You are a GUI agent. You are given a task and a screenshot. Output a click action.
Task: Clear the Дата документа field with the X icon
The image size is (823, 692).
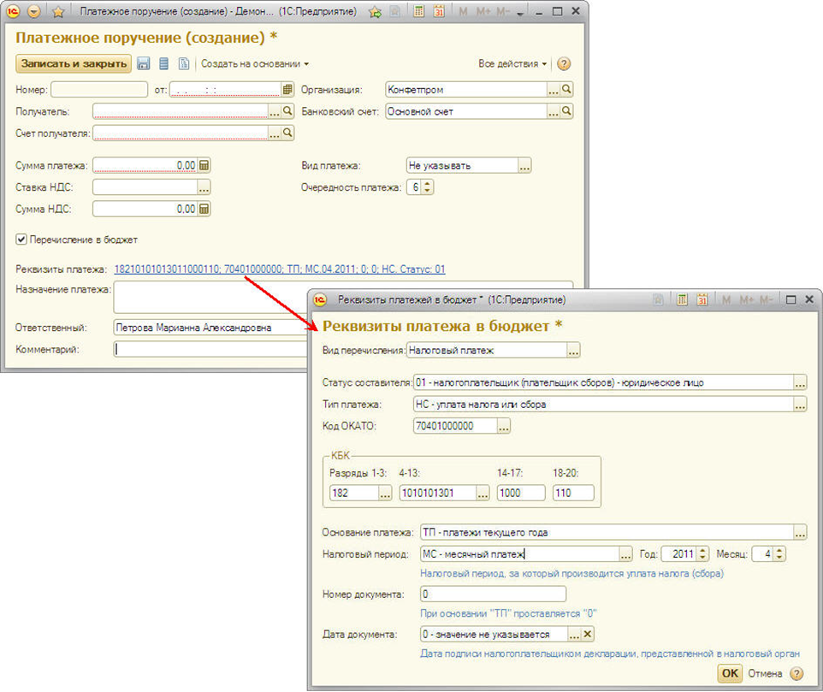tap(588, 635)
